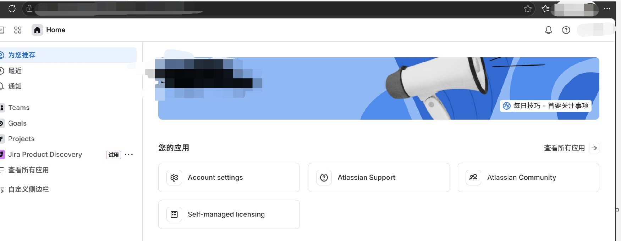Click the Home title text
This screenshot has width=621, height=241.
click(56, 30)
